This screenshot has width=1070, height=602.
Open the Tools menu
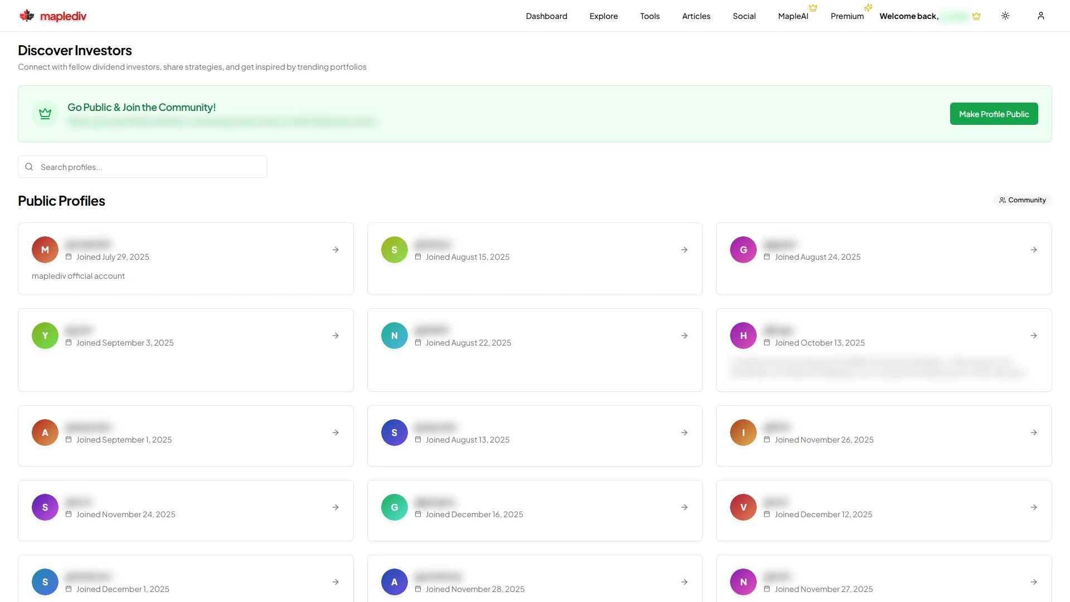(650, 16)
